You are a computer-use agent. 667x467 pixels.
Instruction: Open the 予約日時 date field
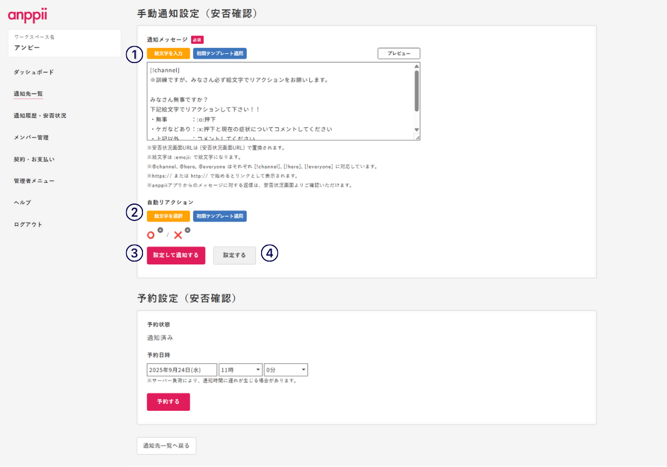pyautogui.click(x=182, y=370)
